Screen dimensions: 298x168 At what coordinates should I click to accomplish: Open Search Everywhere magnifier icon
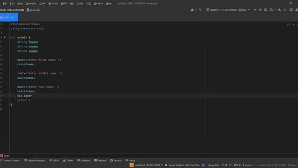tap(291, 10)
